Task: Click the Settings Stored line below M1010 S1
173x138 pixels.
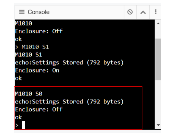Action: (x=69, y=63)
